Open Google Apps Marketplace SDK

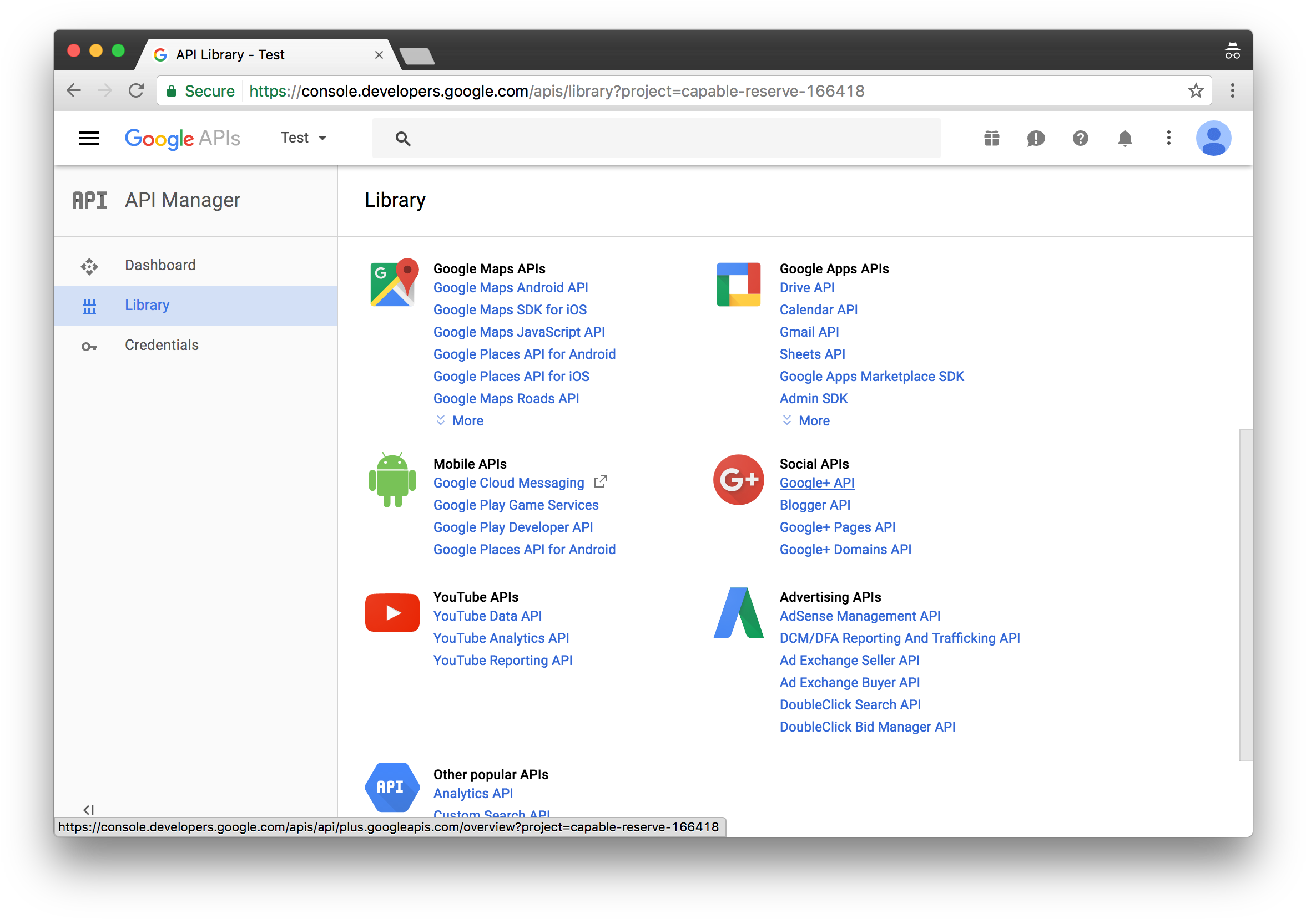point(872,376)
